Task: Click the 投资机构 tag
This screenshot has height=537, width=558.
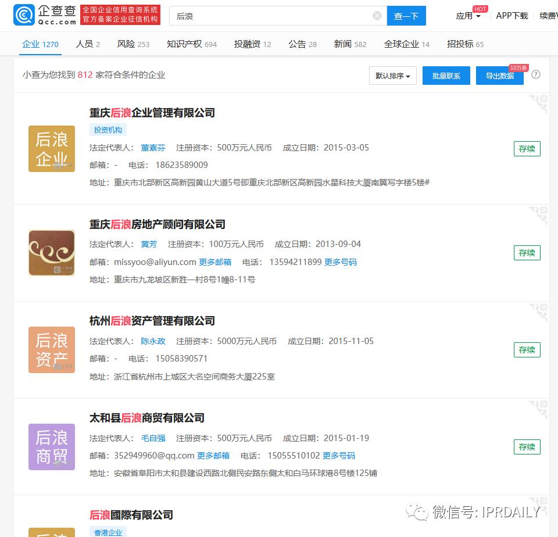Action: click(108, 129)
